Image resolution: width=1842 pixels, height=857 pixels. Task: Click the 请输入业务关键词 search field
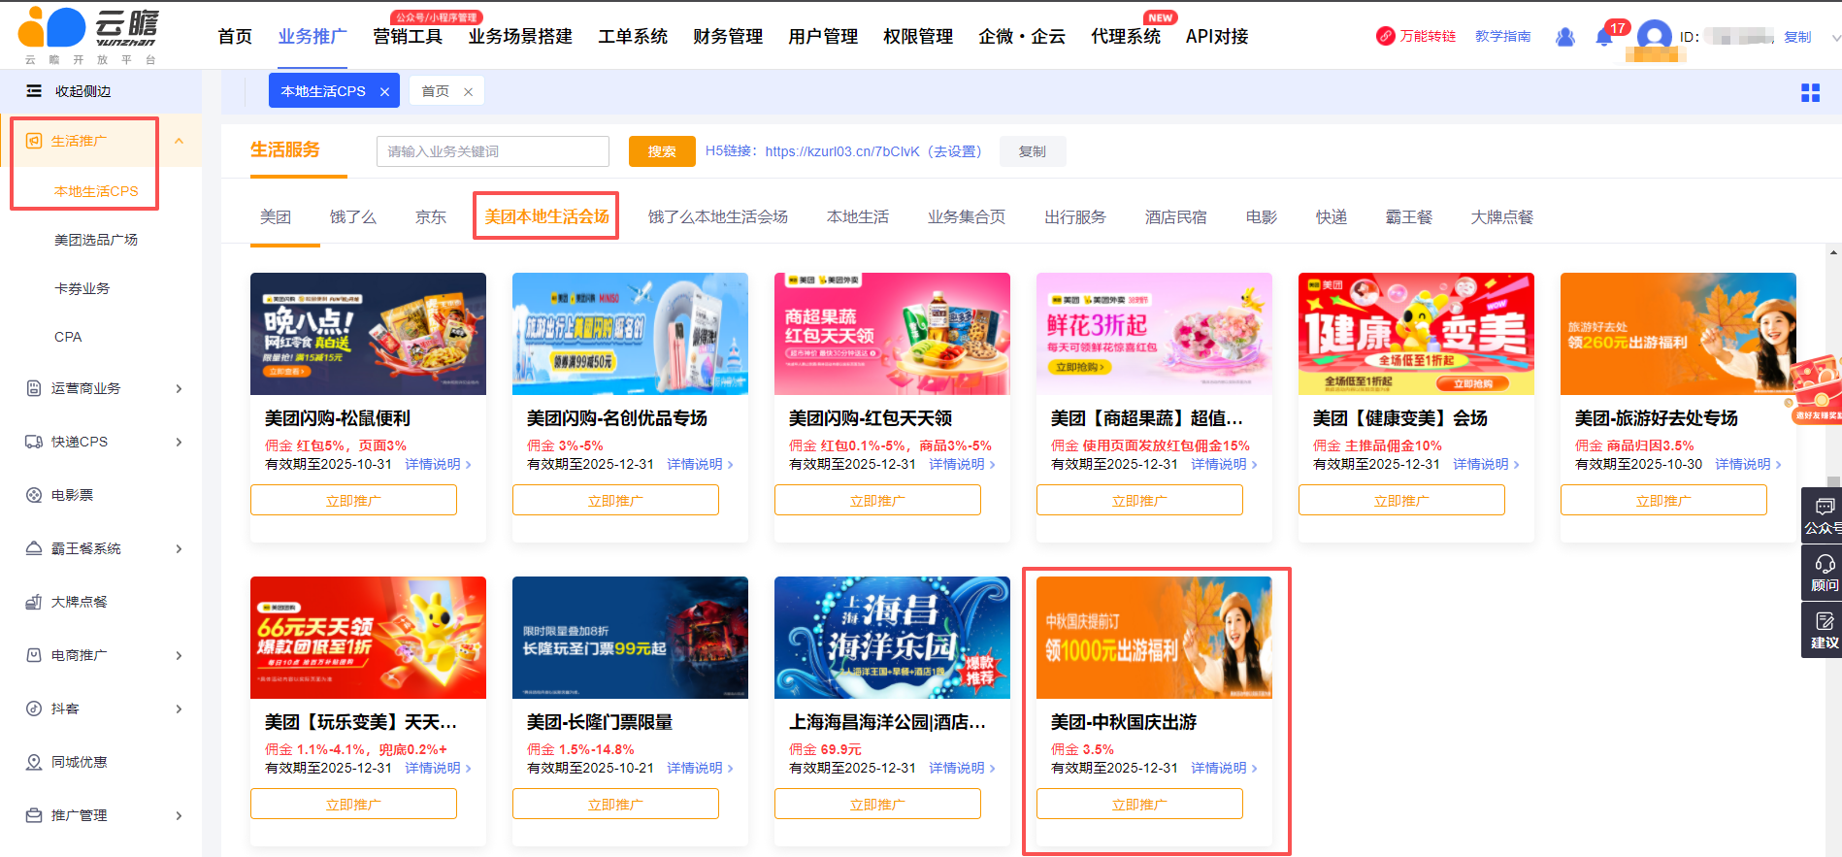[x=492, y=151]
